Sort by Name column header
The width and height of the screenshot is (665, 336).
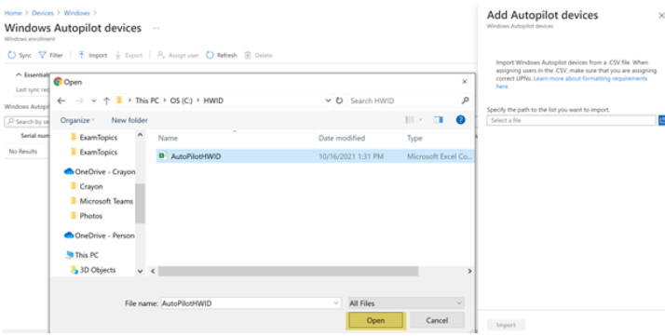[x=168, y=138]
